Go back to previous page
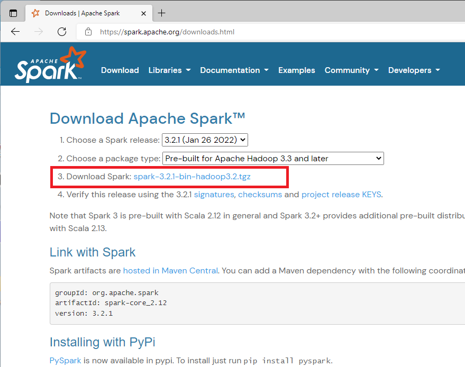Screen dimensions: 465x367 pyautogui.click(x=15, y=32)
